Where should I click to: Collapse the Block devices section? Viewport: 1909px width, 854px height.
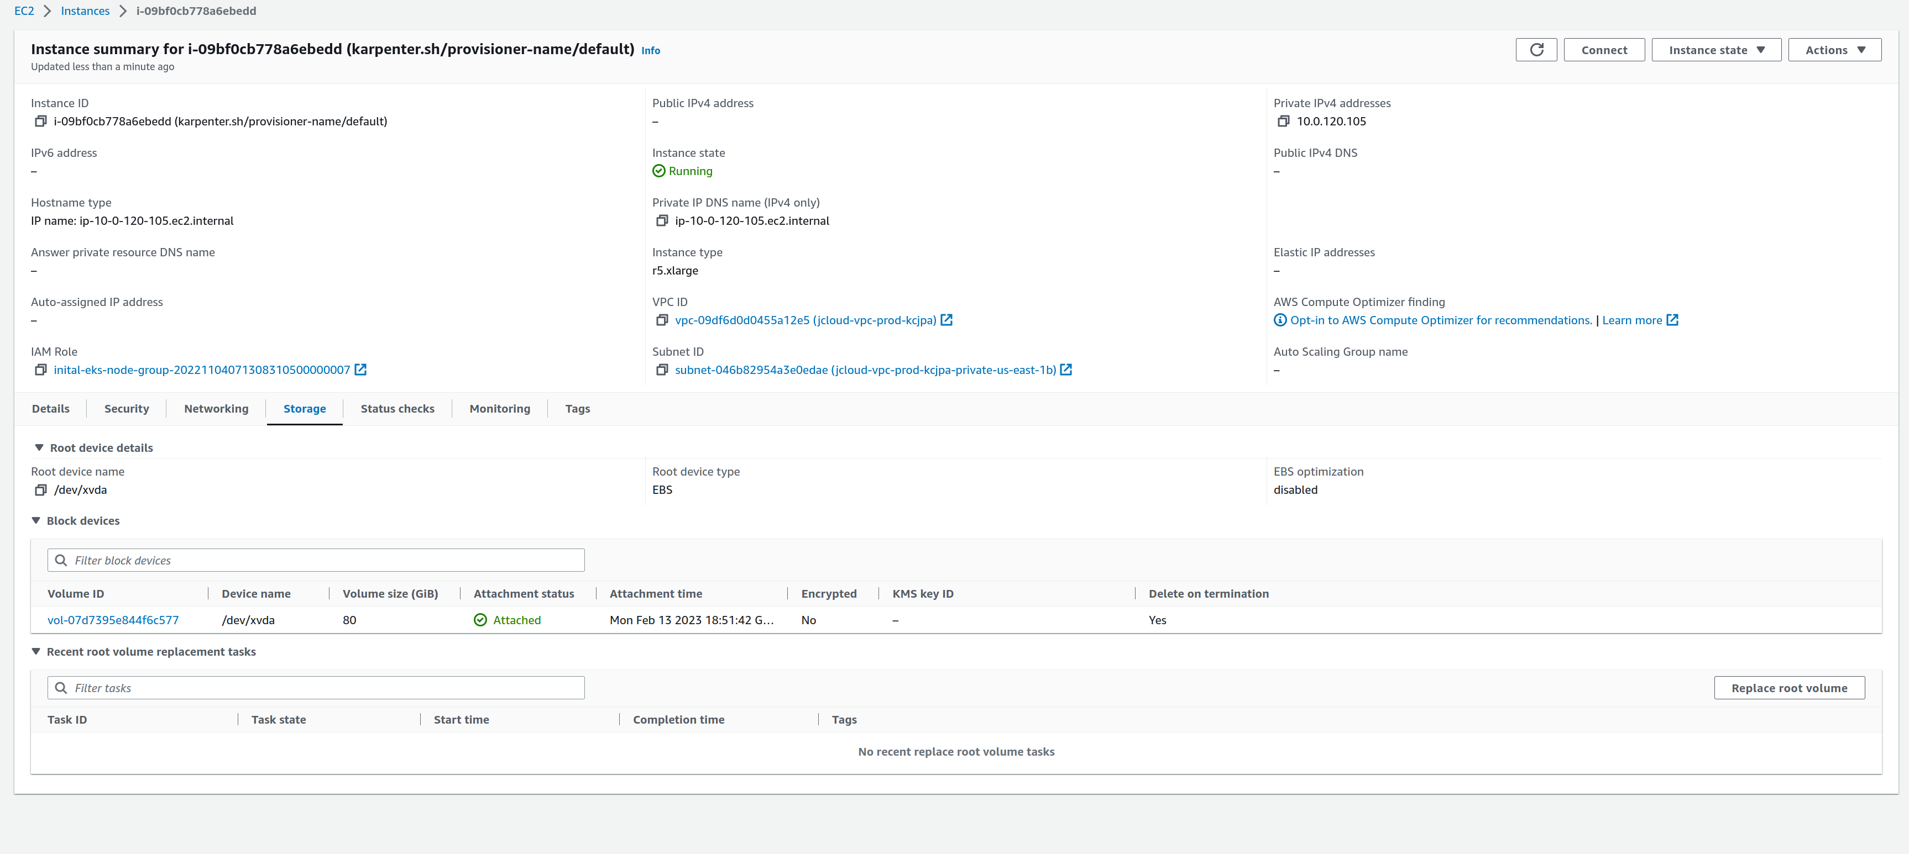[x=35, y=520]
